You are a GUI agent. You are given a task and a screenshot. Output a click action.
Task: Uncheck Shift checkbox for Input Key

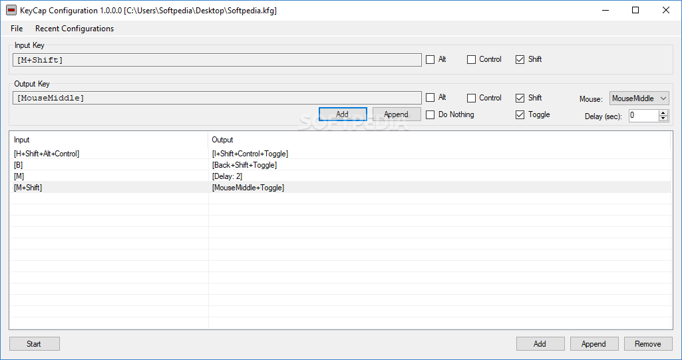[520, 60]
